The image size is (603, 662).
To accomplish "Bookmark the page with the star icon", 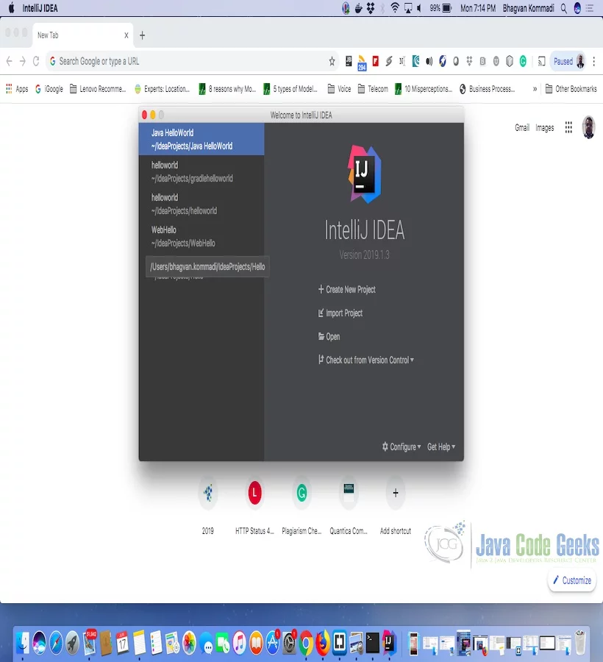I will click(x=332, y=62).
